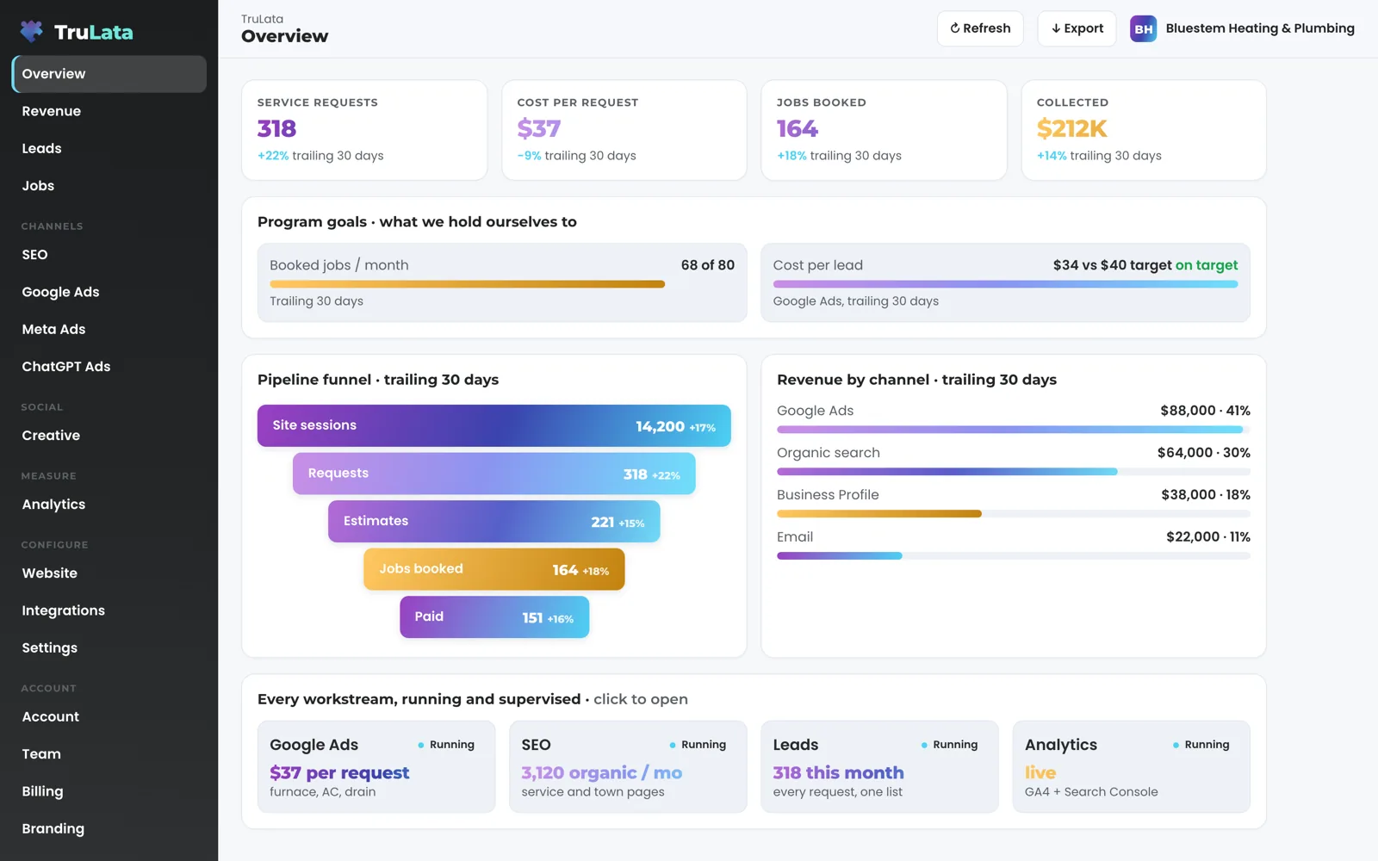Navigate to Meta Ads
This screenshot has height=861, width=1378.
109,329
